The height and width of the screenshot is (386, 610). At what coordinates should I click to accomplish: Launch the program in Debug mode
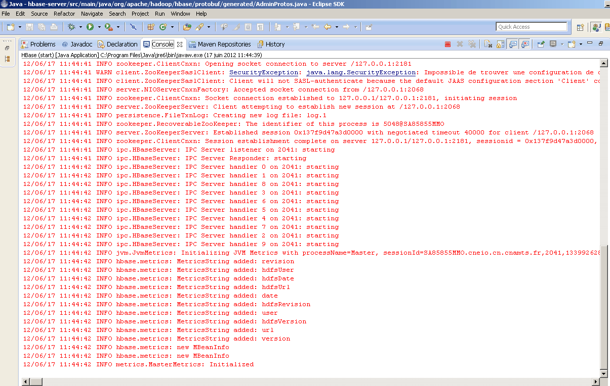point(72,27)
